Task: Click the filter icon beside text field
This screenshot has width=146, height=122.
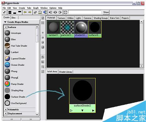Action: tap(65, 12)
